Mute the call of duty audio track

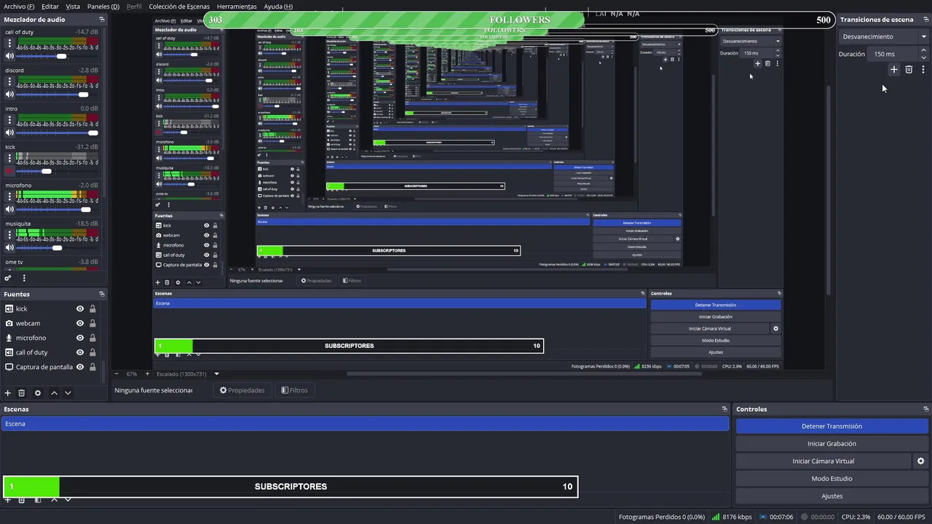point(9,56)
